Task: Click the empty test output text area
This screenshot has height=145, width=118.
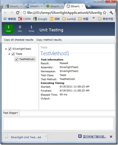Action: click(58, 123)
